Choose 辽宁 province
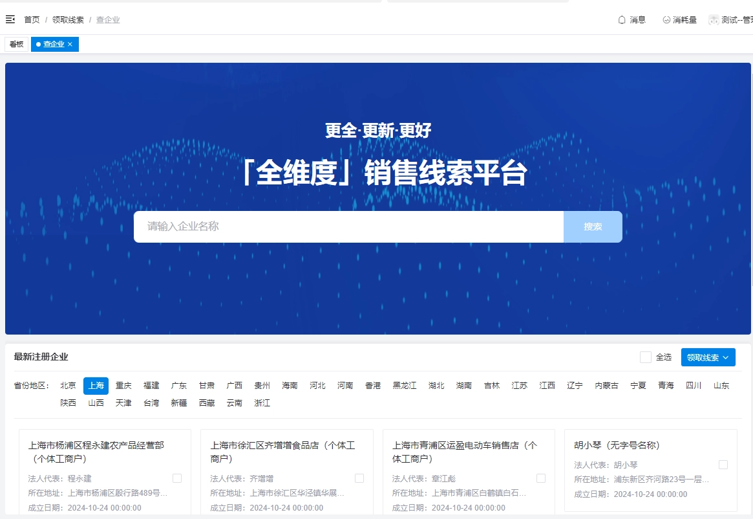 pos(575,386)
